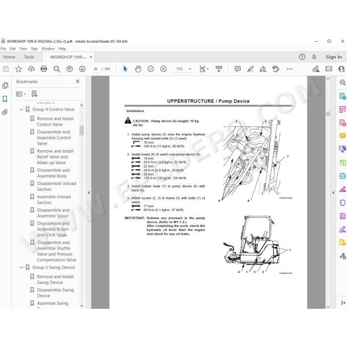Image resolution: width=347 pixels, height=347 pixels.
Task: Click the Print file icon
Action: [44, 69]
